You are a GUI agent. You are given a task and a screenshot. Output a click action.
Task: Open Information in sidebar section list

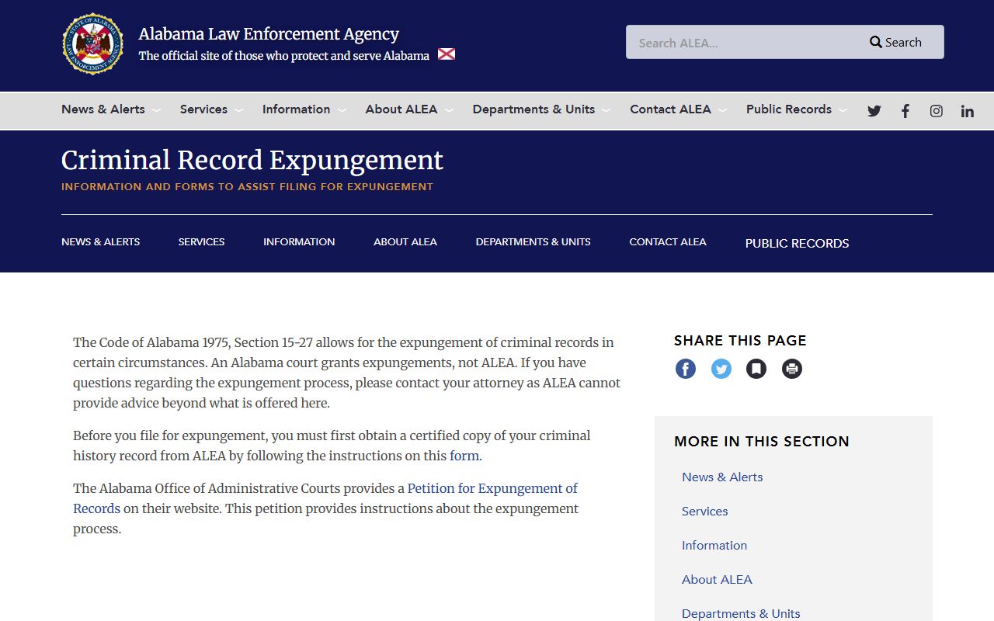coord(714,546)
